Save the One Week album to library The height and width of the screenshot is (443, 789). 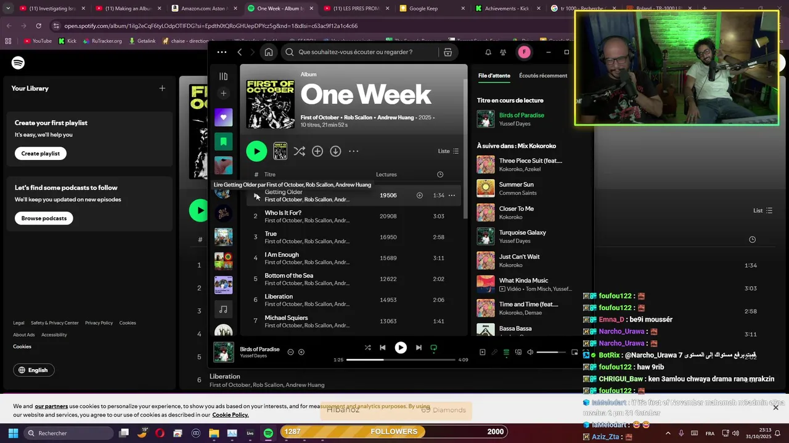[x=317, y=151]
